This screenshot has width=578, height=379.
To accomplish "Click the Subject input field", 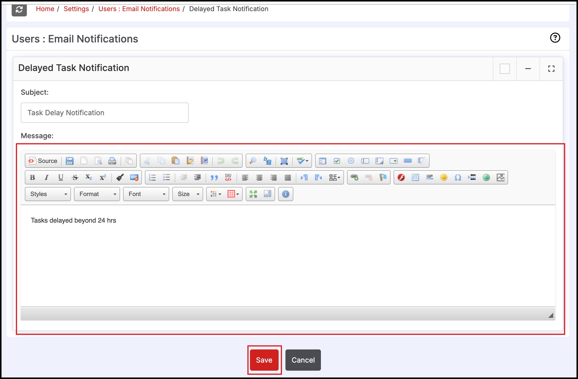I will [x=105, y=113].
